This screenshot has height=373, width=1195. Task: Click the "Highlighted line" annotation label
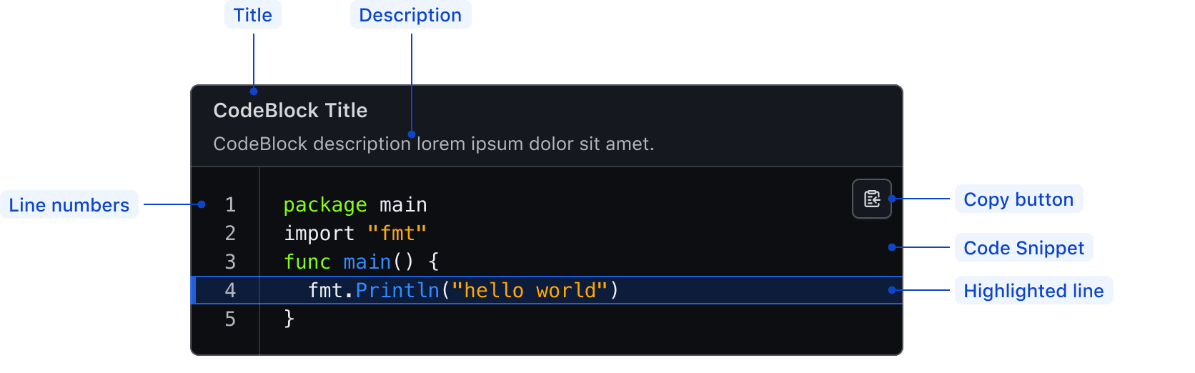point(1033,291)
